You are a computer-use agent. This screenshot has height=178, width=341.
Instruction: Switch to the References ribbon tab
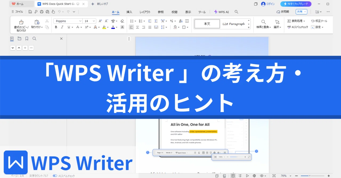click(161, 12)
